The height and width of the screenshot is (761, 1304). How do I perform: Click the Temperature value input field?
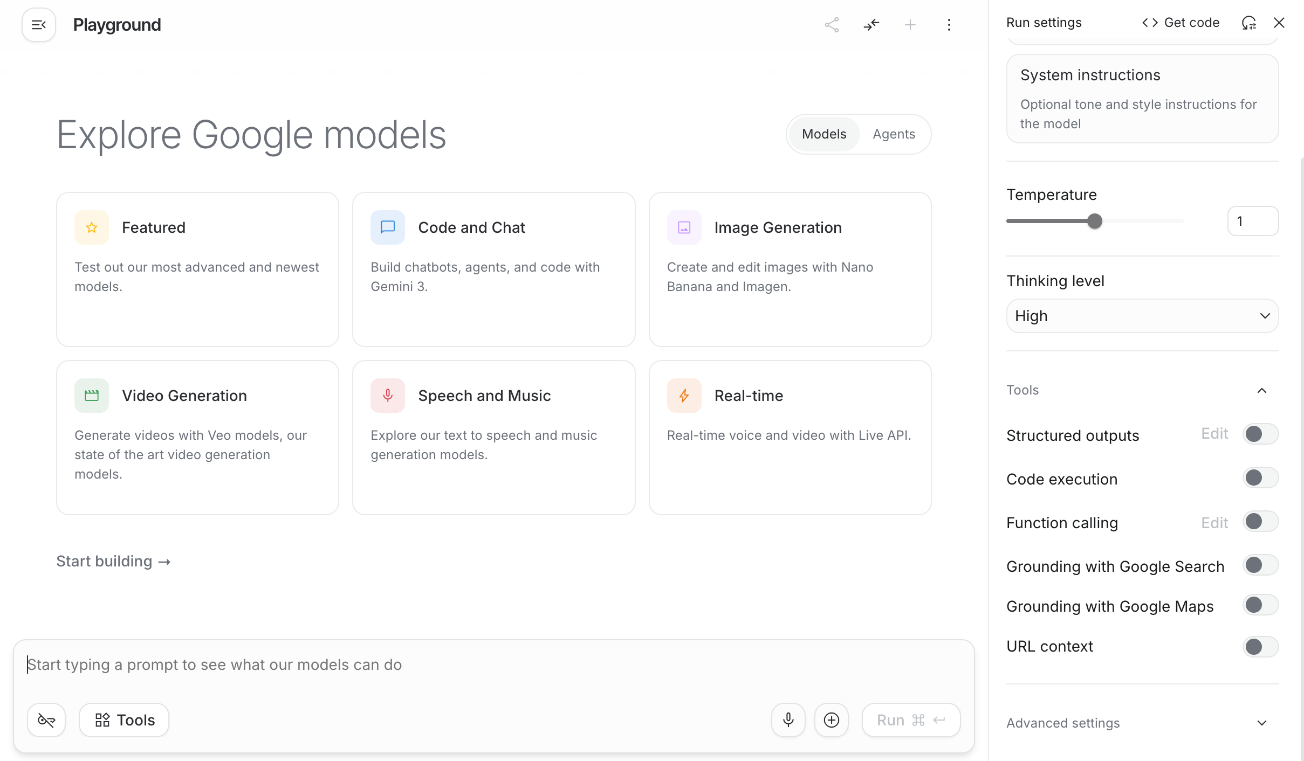(1253, 221)
